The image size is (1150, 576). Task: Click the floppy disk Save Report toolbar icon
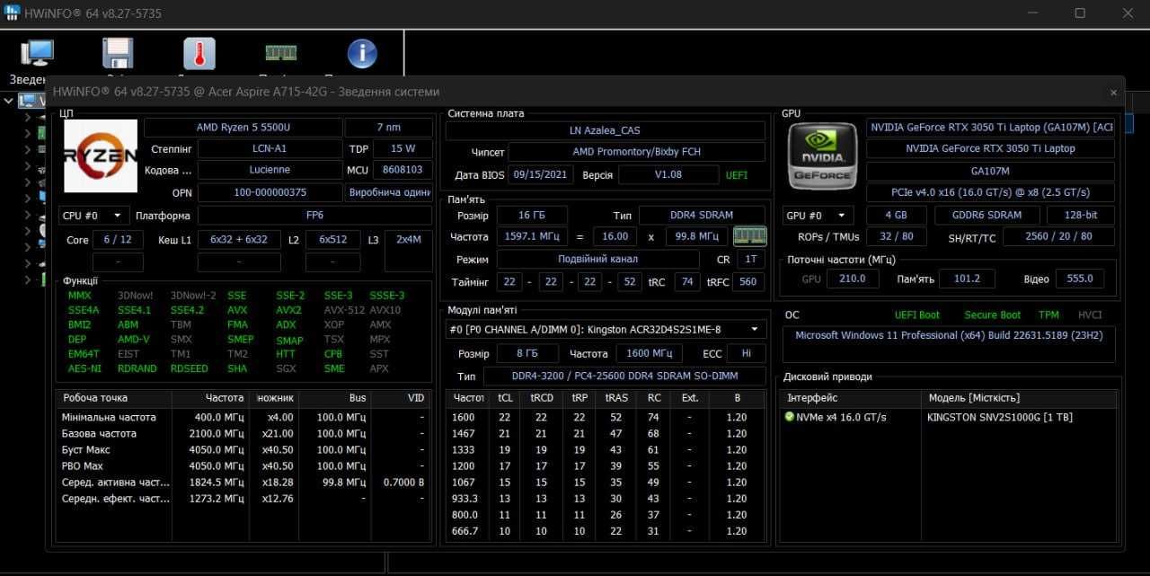click(x=118, y=53)
